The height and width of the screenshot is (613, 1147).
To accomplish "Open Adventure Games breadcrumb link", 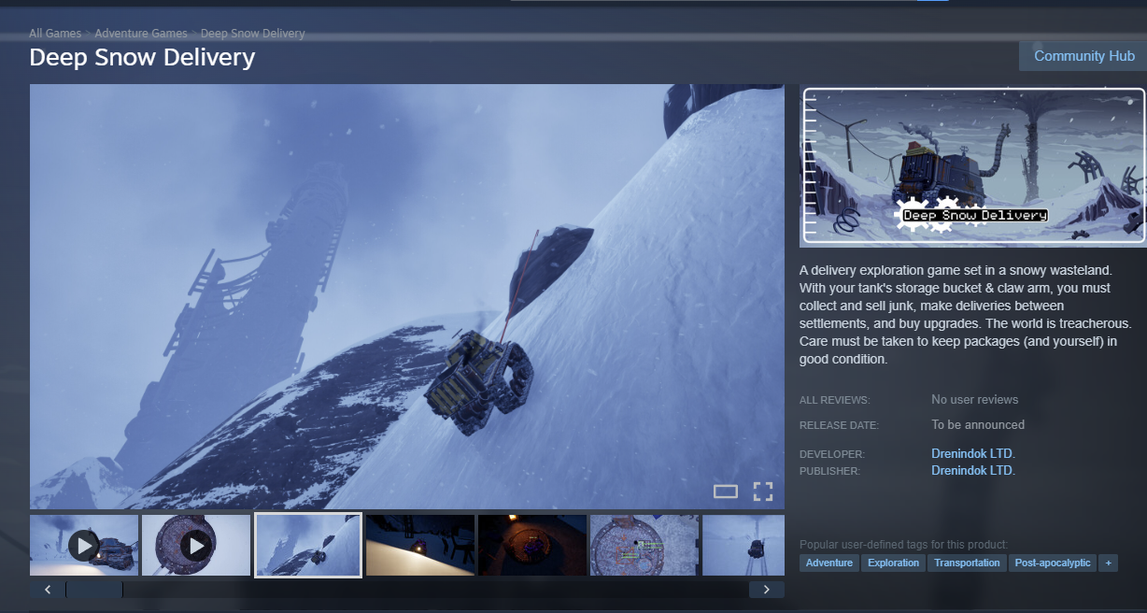I will click(141, 34).
